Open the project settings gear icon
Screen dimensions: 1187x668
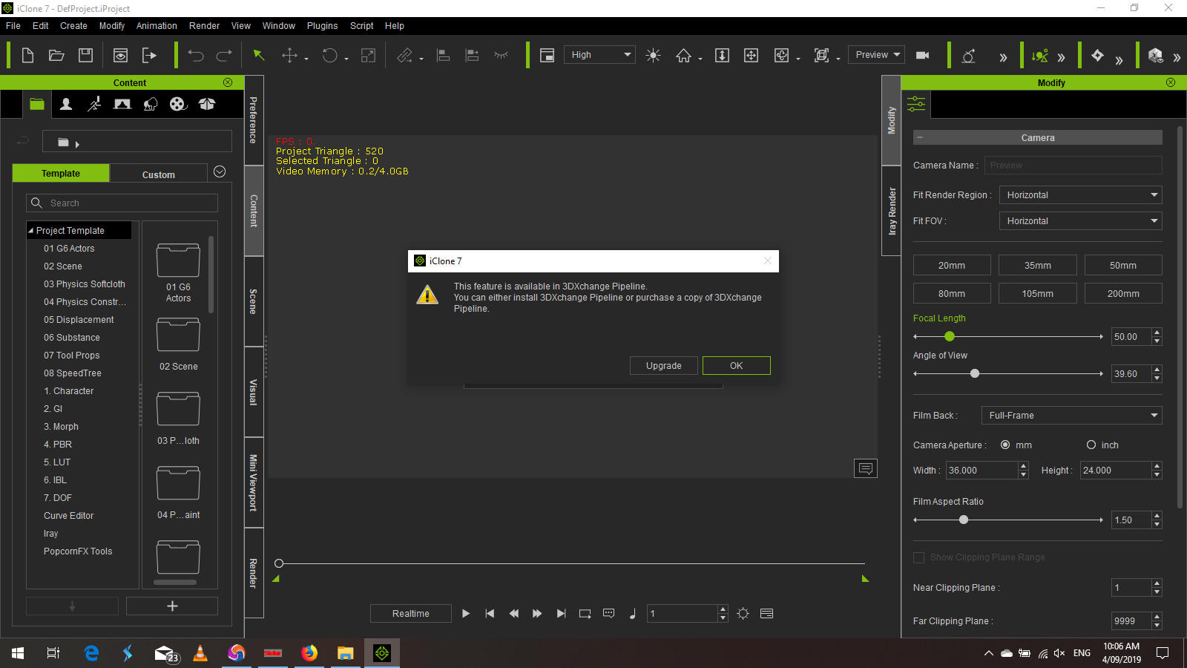coord(743,614)
